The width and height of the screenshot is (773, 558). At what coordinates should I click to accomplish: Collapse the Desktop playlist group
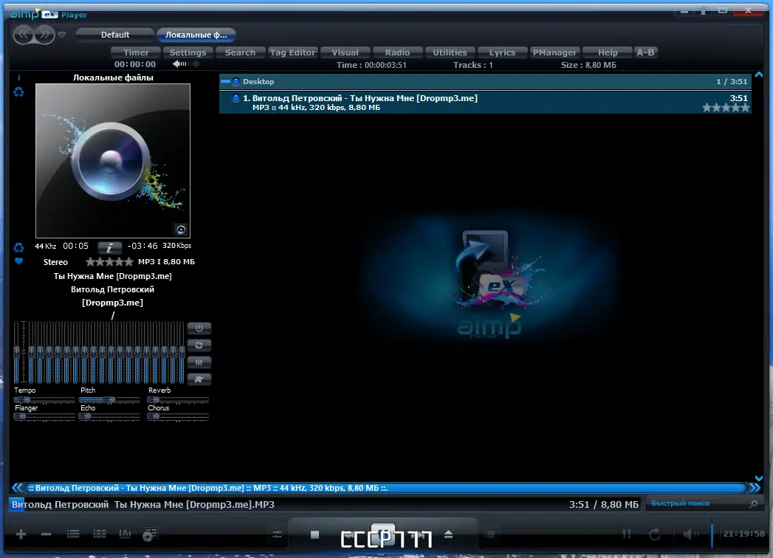pos(225,81)
